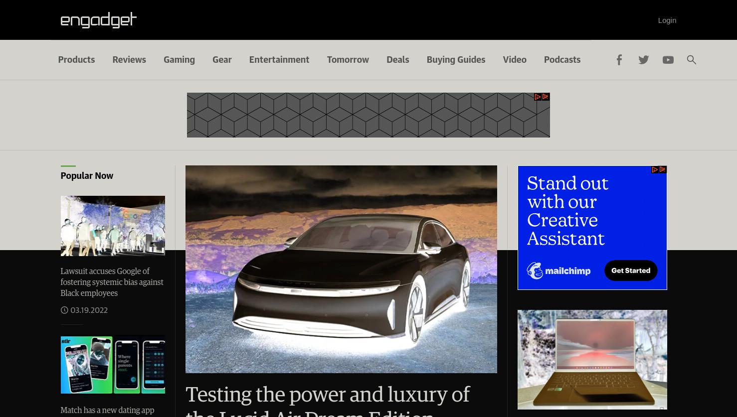The width and height of the screenshot is (737, 417).
Task: Click the Engadget logo
Action: pos(99,20)
